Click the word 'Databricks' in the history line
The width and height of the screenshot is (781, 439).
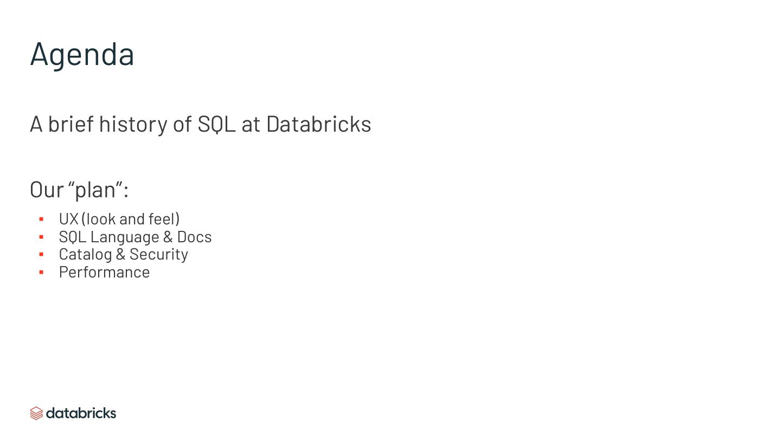tap(318, 124)
